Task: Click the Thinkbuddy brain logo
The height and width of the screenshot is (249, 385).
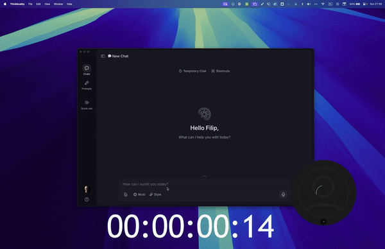Action: point(205,114)
